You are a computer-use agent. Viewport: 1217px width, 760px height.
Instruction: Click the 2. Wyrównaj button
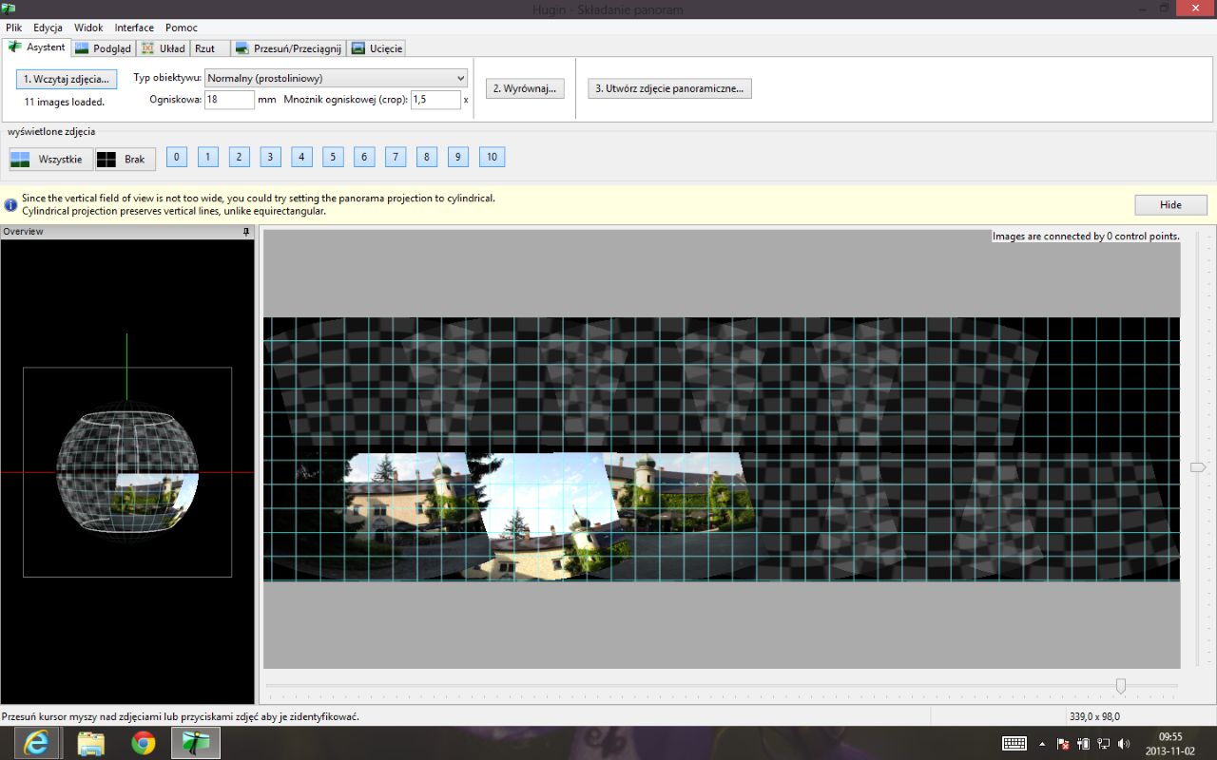pos(525,88)
